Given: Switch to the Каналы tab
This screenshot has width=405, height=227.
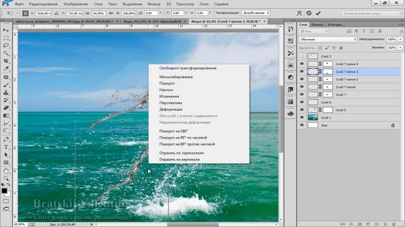Looking at the screenshot, I should [x=317, y=25].
